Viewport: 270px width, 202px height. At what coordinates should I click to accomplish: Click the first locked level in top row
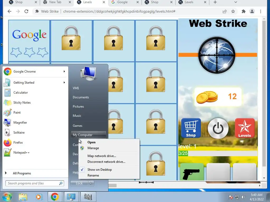click(71, 41)
